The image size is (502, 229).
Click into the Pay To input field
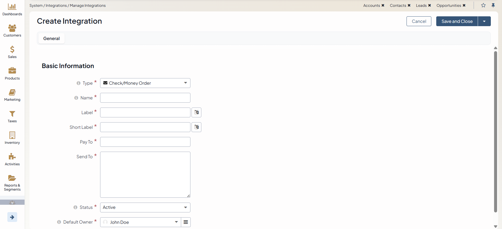click(145, 142)
